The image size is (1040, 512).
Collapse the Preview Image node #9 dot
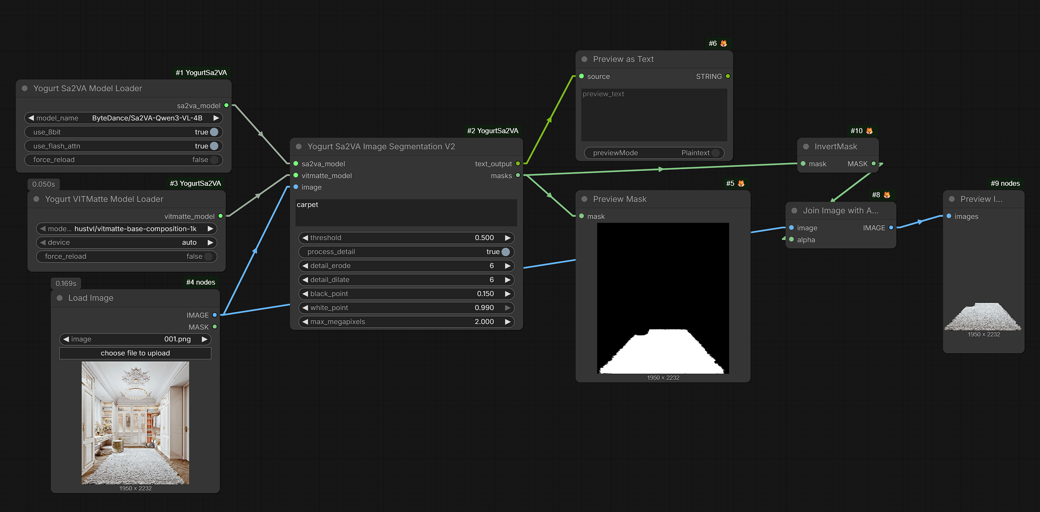coord(952,199)
